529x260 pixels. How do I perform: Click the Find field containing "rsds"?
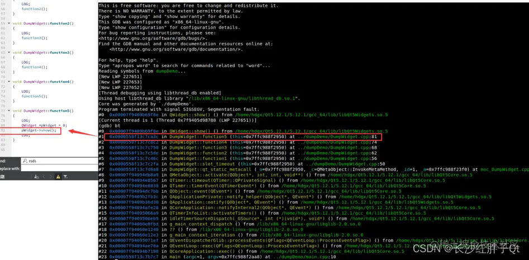coord(59,161)
